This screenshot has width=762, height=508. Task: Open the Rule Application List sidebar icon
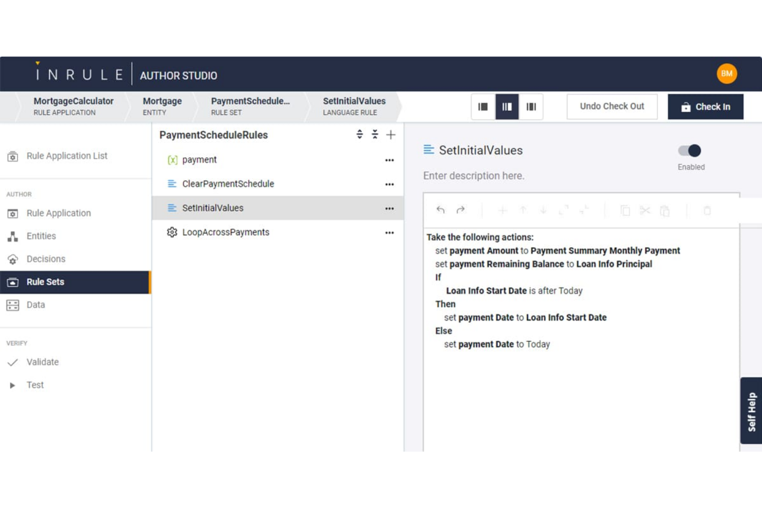12,156
